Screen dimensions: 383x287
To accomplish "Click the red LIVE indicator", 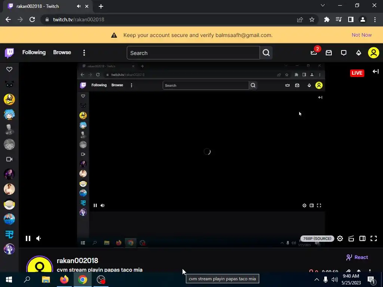I will click(x=357, y=73).
